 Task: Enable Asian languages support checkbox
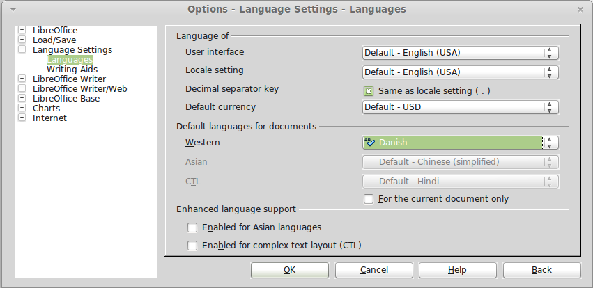192,227
